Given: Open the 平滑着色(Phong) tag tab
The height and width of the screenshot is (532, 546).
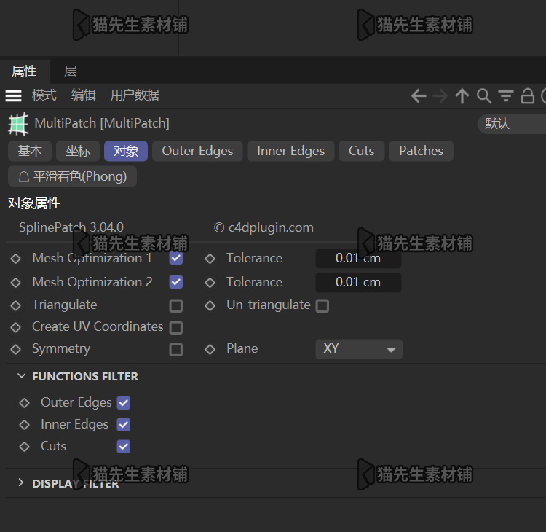Looking at the screenshot, I should tap(72, 176).
